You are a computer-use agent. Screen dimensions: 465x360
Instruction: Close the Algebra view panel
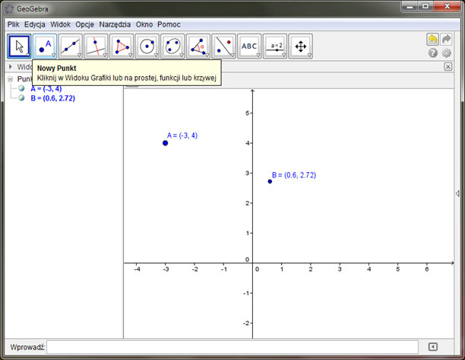tap(448, 66)
